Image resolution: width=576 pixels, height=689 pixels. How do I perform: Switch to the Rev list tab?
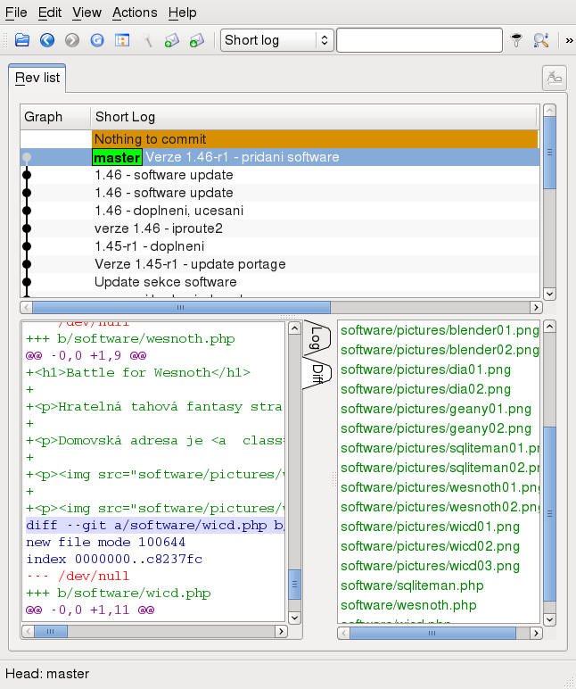click(x=37, y=78)
